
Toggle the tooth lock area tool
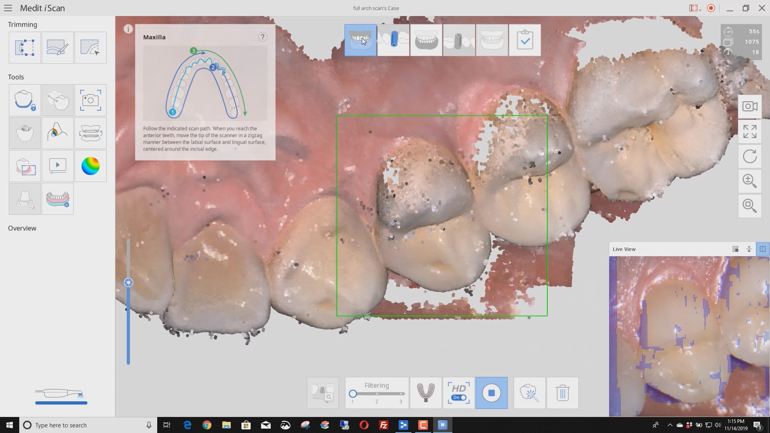tap(25, 100)
